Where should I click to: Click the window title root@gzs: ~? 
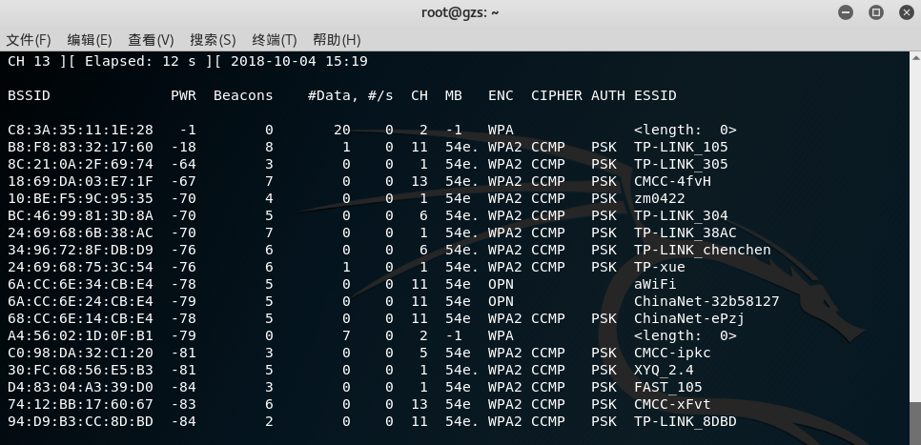point(460,12)
